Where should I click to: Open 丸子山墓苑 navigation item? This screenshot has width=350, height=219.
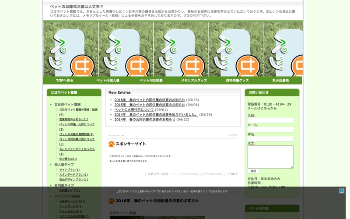click(x=280, y=80)
